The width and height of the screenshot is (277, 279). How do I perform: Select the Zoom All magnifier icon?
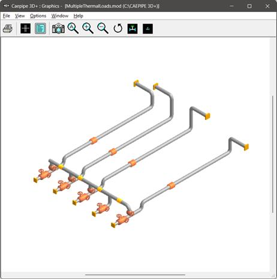(73, 28)
